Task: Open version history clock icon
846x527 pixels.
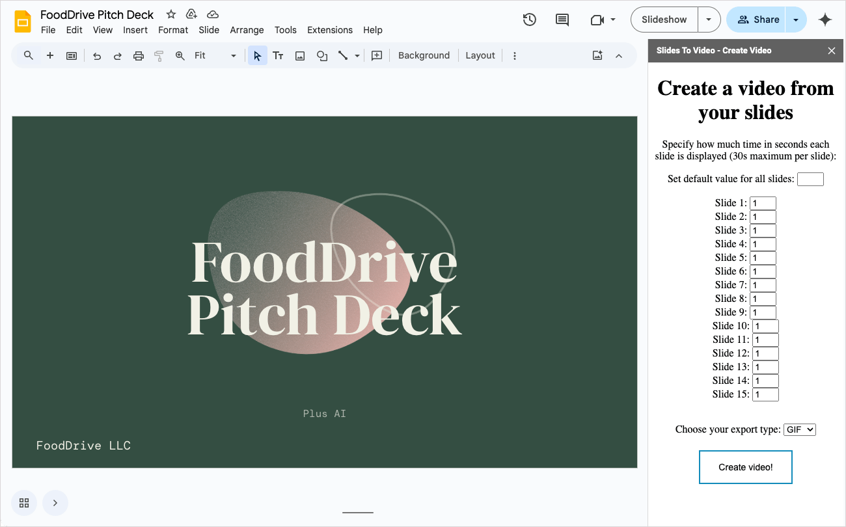Action: point(530,20)
